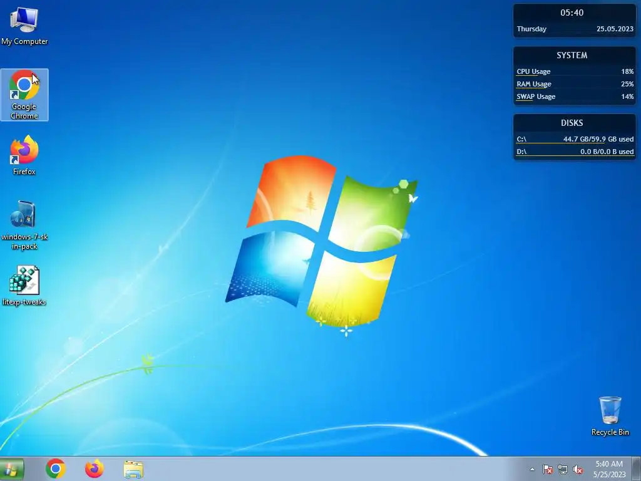Select the Firefox desktop shortcut
641x481 pixels.
click(24, 155)
